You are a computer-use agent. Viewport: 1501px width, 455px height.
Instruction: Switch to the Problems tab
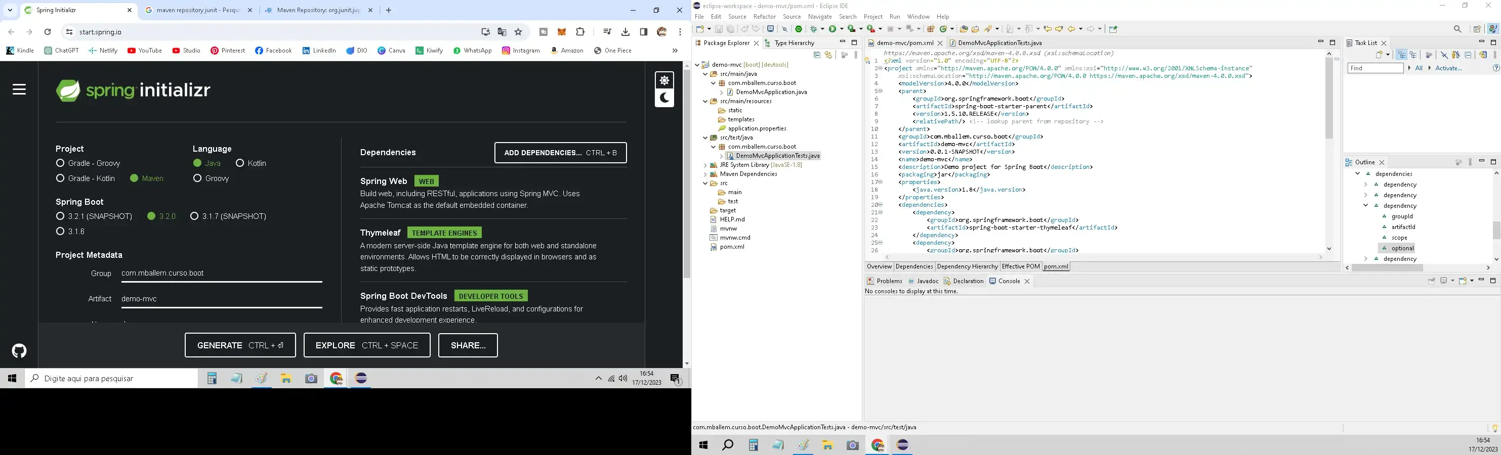click(x=885, y=281)
